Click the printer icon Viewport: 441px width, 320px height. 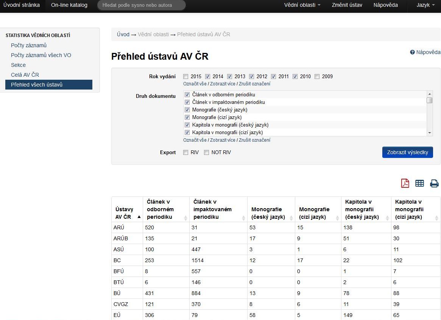[434, 183]
